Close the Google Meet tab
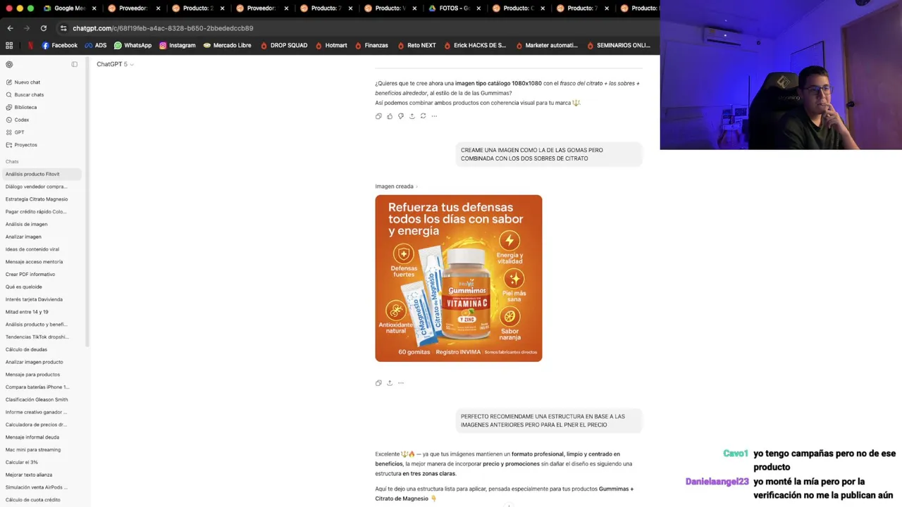902x507 pixels. click(x=94, y=8)
